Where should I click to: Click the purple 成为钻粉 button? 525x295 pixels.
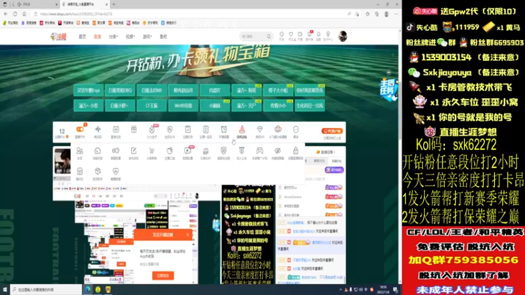(x=334, y=170)
